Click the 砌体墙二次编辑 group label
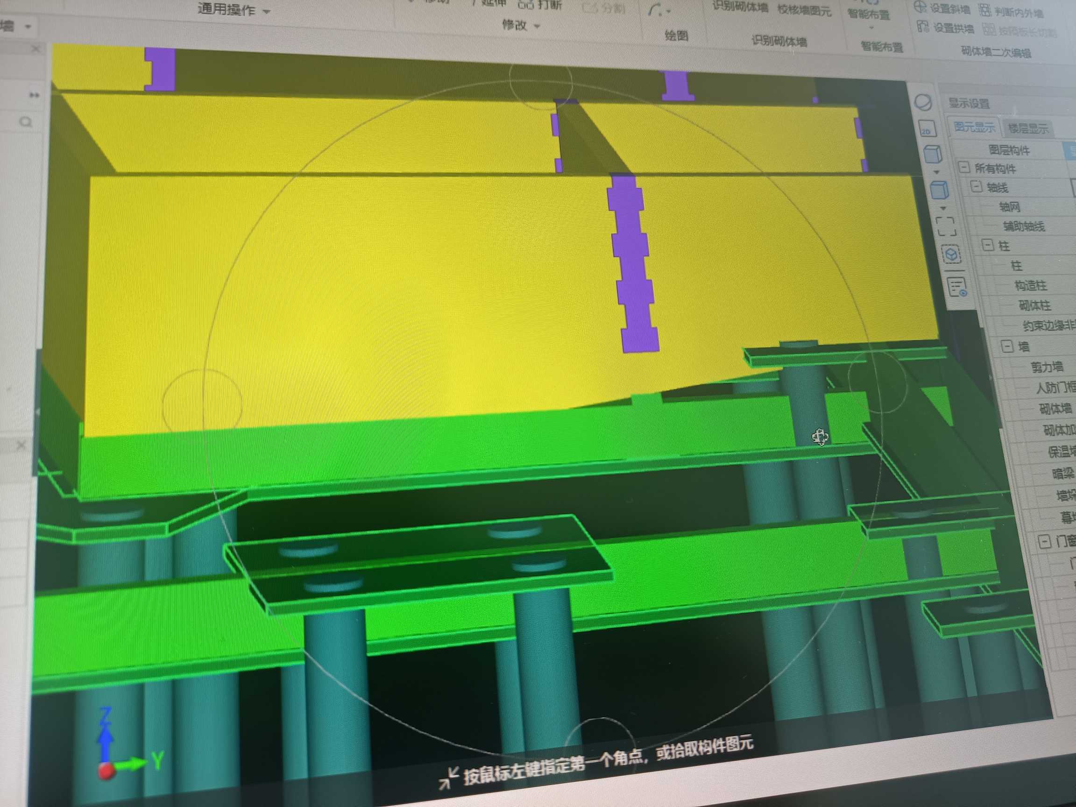The image size is (1076, 807). point(996,52)
